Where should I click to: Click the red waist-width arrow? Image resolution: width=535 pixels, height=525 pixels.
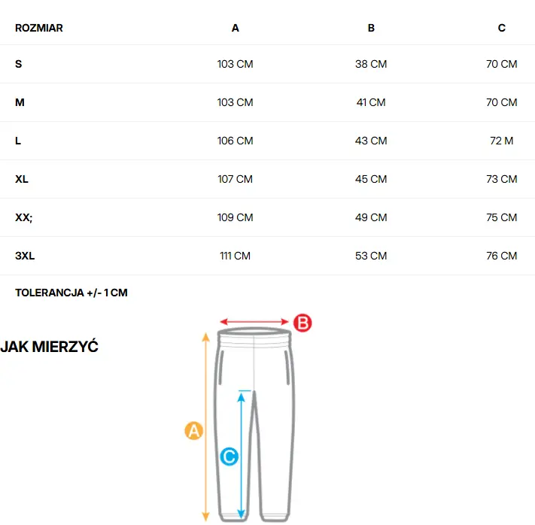(254, 322)
